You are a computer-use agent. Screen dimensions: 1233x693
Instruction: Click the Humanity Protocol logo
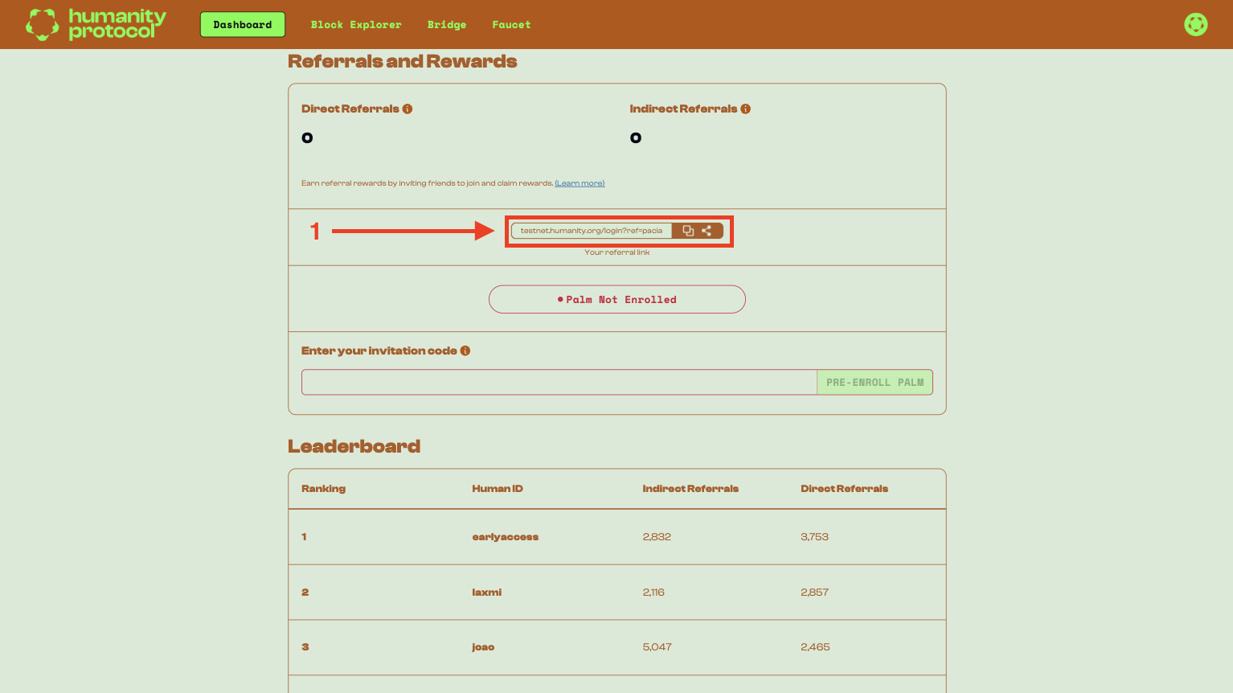(x=96, y=24)
